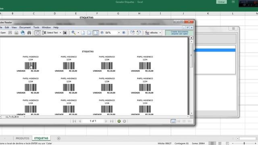The height and width of the screenshot is (145, 258).
Task: Open the Help menu
Action: click(x=56, y=27)
